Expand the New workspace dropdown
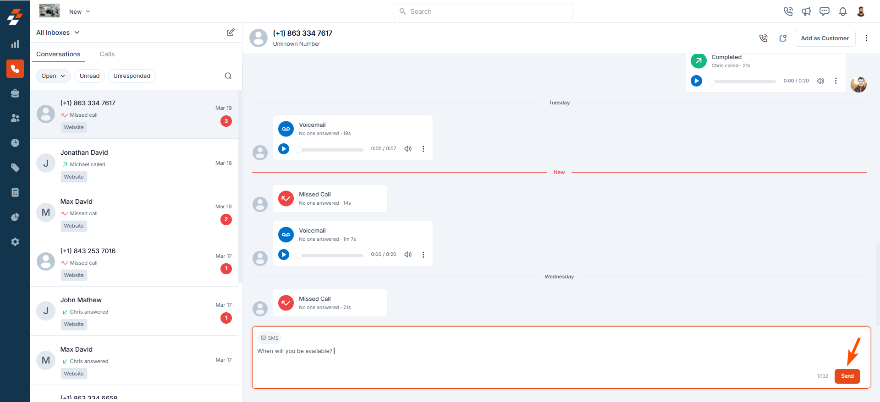The width and height of the screenshot is (880, 402). coord(79,11)
